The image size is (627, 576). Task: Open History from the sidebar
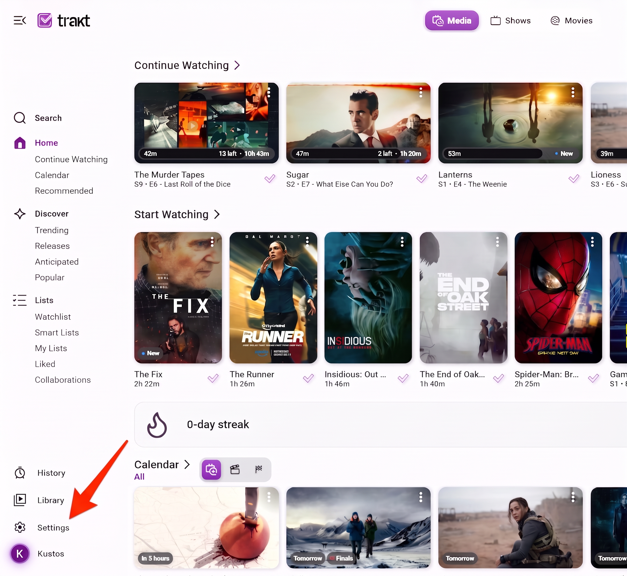(39, 473)
